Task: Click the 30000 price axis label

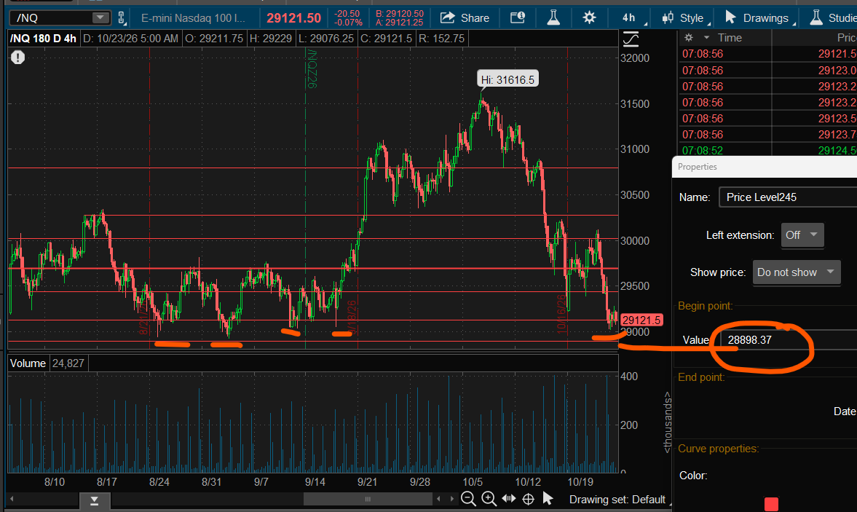Action: coord(634,240)
